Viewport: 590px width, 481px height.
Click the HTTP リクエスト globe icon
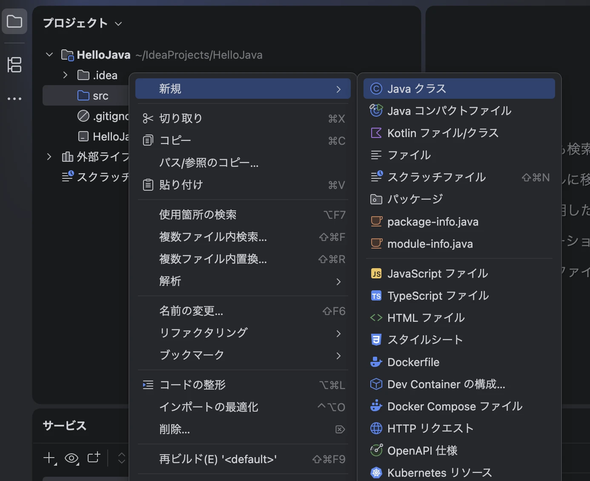[x=376, y=428]
